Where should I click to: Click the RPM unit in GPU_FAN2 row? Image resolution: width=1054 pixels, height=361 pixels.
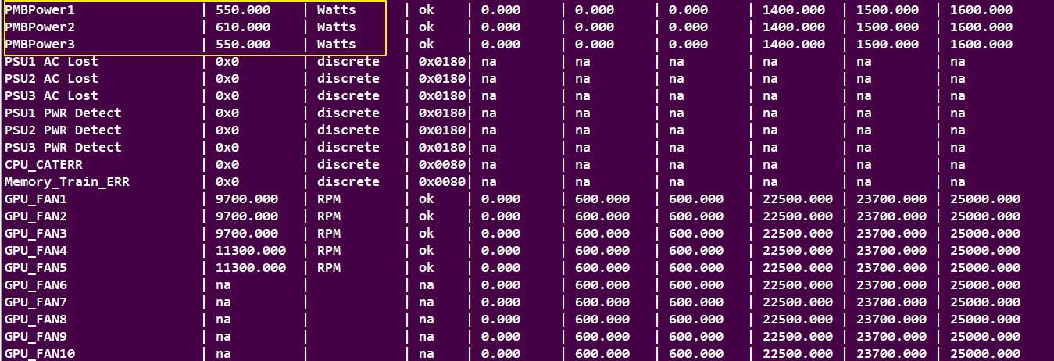click(x=328, y=216)
